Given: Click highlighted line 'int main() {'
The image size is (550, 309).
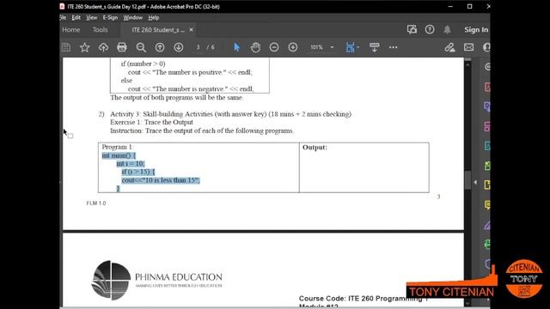Looking at the screenshot, I should pos(119,155).
